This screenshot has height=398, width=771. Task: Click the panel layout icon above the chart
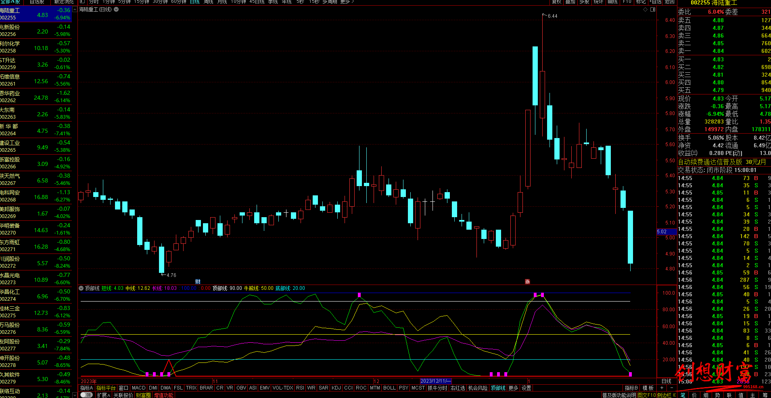pyautogui.click(x=653, y=9)
